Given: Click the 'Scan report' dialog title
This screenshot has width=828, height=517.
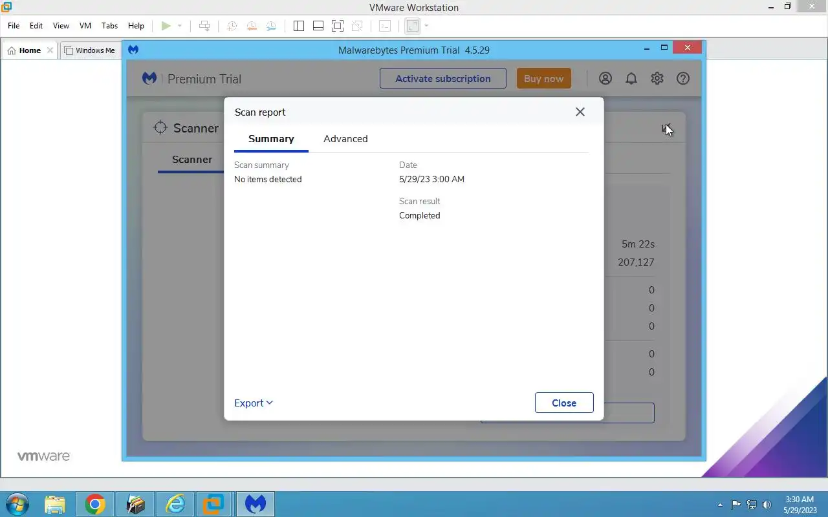Looking at the screenshot, I should 260,112.
